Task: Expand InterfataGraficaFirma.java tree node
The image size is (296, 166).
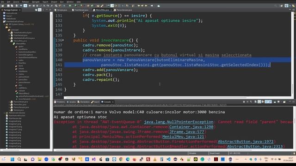Action: coord(9,38)
